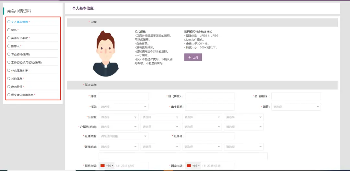Select the 推荐人 radio option

click(9, 46)
